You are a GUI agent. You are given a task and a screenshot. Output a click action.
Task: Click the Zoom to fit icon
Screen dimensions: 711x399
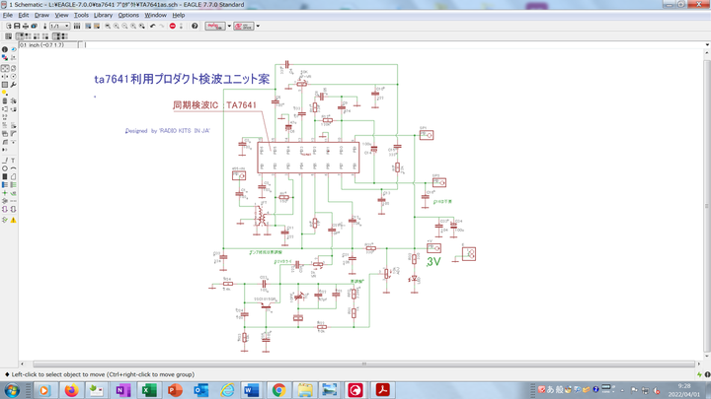click(106, 26)
